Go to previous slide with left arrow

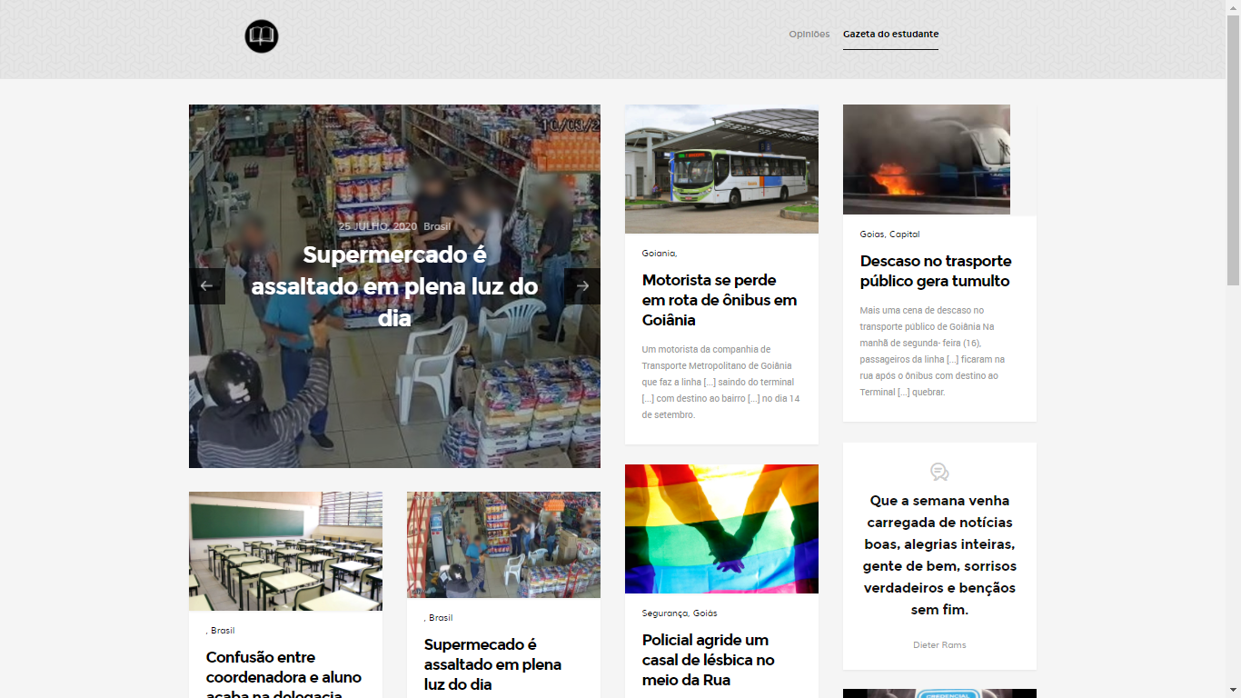pos(207,286)
